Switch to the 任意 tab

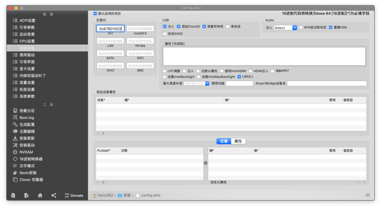pos(224,141)
